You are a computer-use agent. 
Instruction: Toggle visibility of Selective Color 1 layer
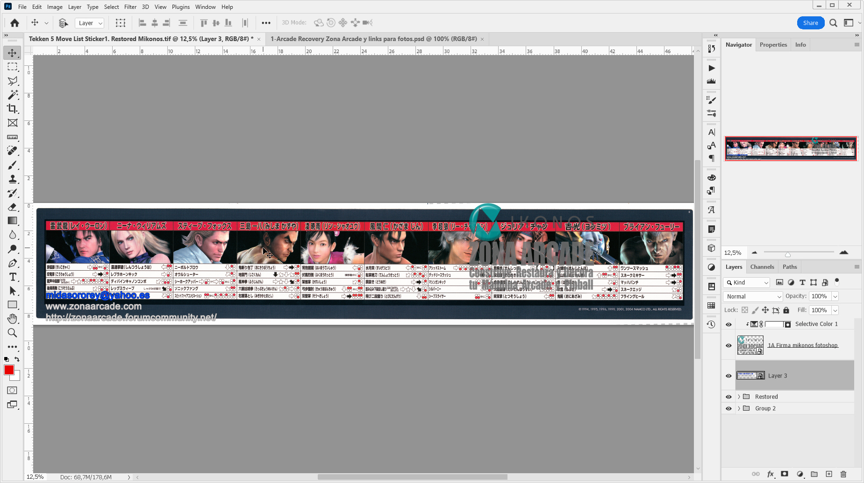(728, 324)
